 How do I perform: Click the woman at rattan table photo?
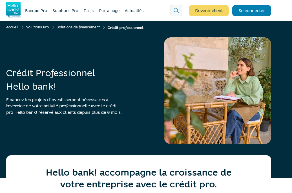click(x=218, y=91)
